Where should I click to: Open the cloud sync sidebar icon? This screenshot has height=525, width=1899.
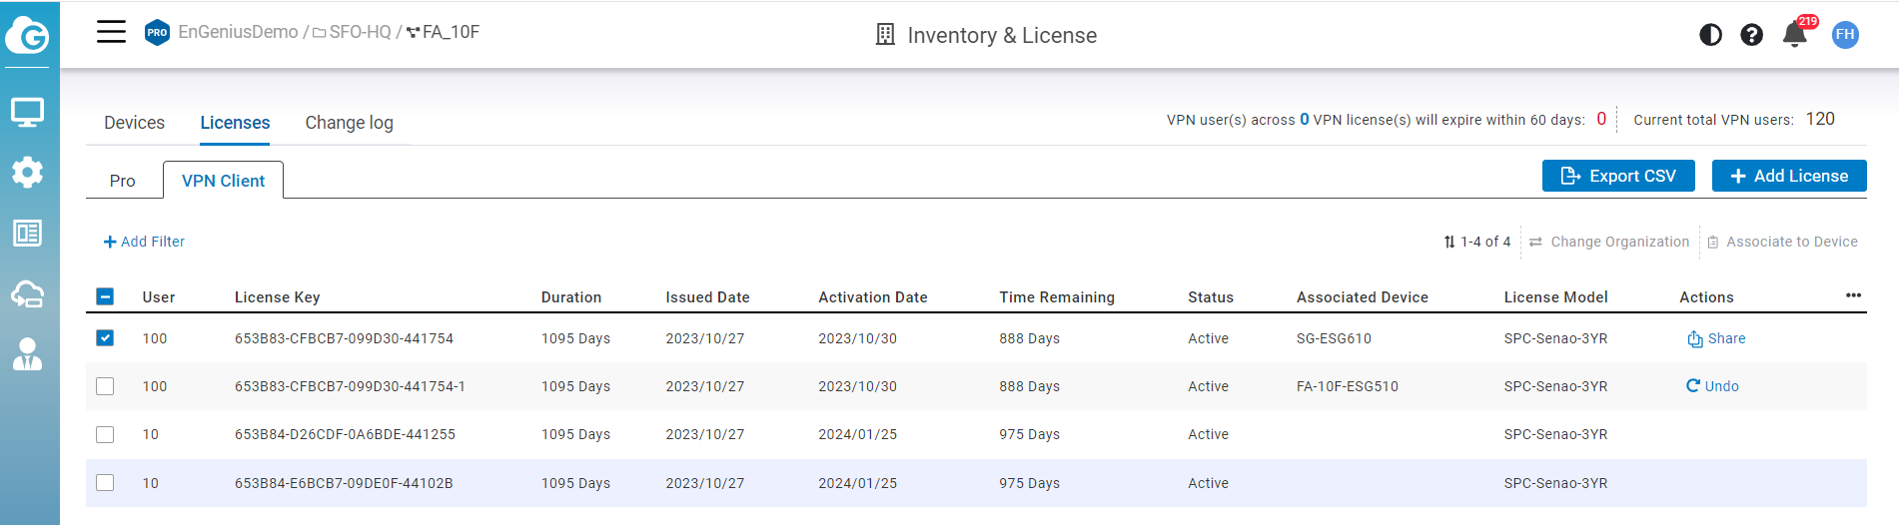(x=27, y=294)
